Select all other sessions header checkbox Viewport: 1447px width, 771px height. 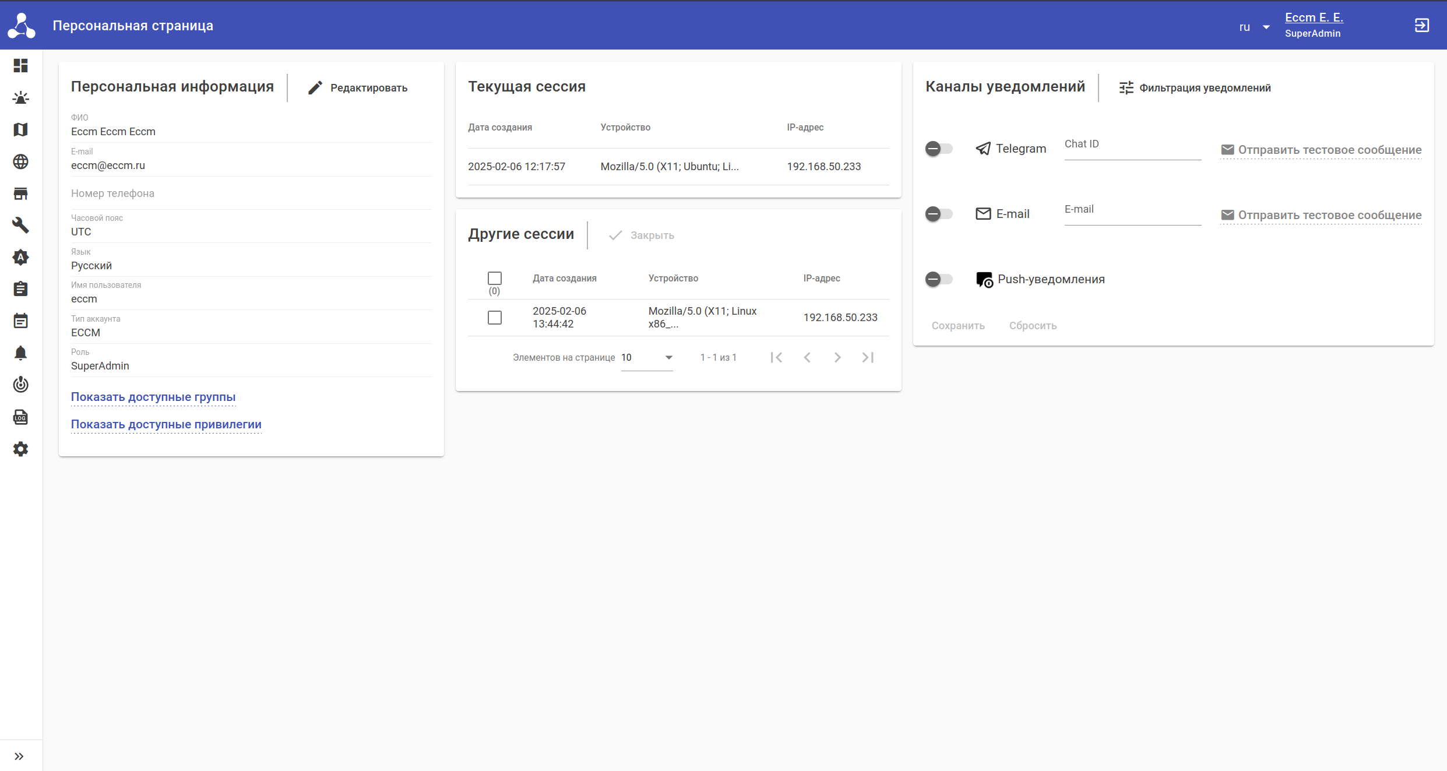[494, 278]
